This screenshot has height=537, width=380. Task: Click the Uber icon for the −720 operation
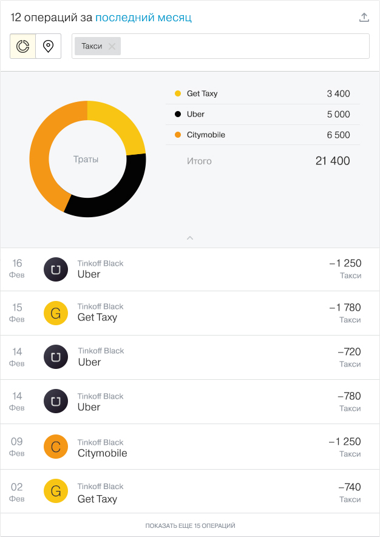pos(56,357)
